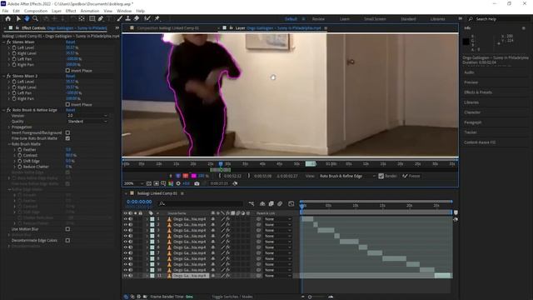533x300 pixels.
Task: Select the Eraser tool
Action: [137, 18]
